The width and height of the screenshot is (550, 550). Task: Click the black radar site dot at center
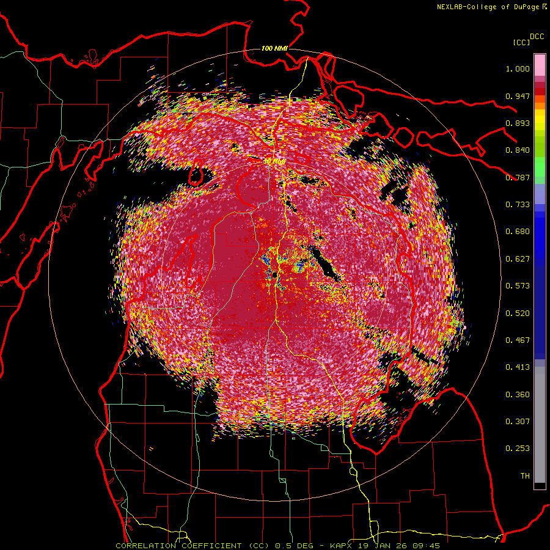click(274, 276)
